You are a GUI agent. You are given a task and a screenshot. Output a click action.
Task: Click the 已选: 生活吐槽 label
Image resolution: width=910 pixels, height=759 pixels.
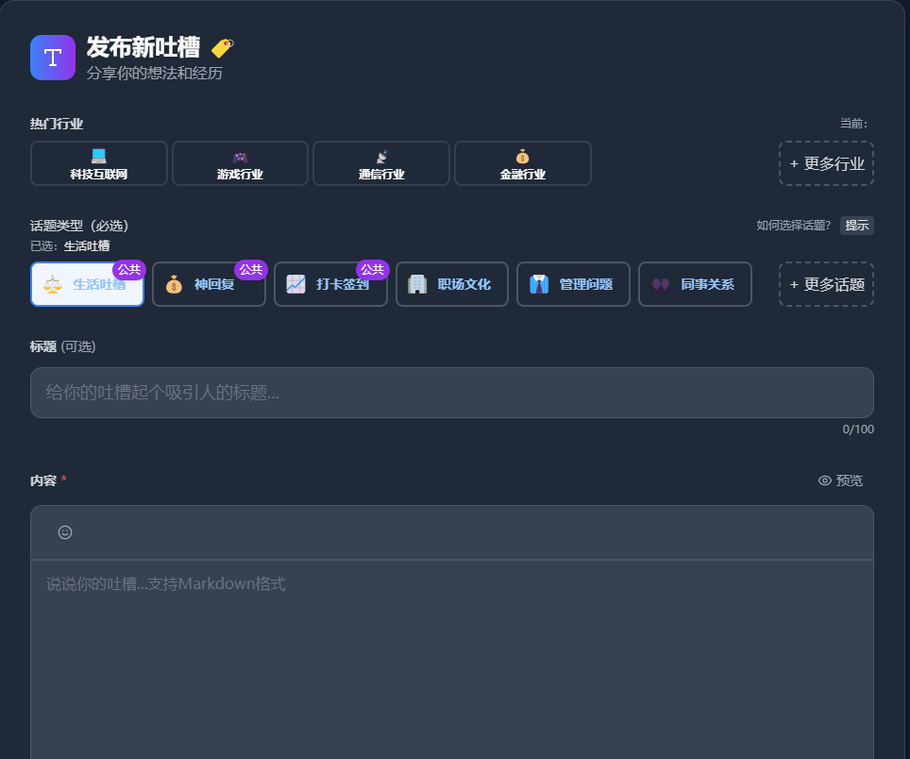70,246
